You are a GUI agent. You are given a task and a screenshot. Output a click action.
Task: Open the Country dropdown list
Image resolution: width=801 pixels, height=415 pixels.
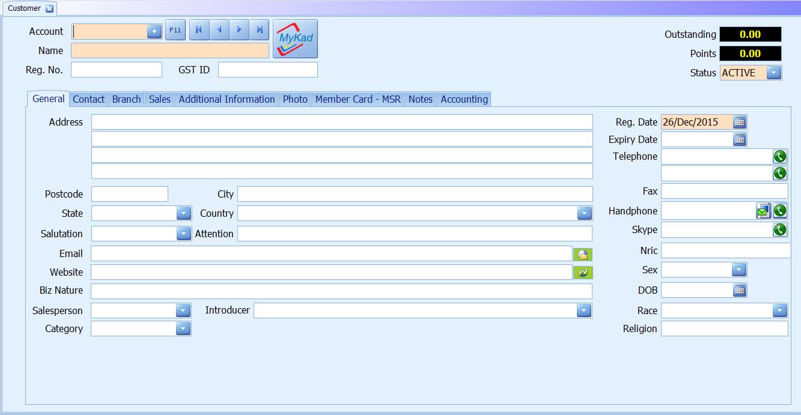(584, 213)
